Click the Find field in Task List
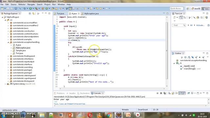210x118 pixels. (179, 25)
